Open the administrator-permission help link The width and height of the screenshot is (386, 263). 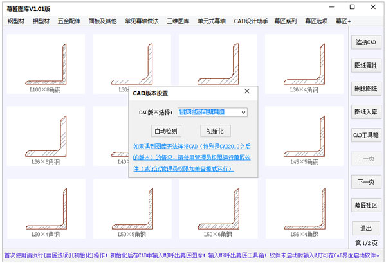tap(192, 158)
